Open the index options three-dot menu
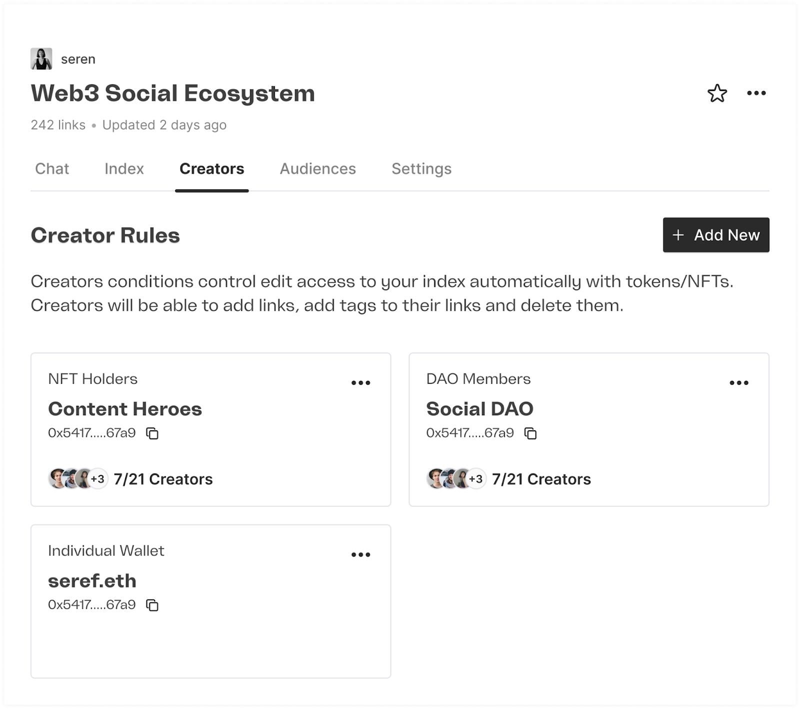Screen dimensions: 800x709 point(756,93)
